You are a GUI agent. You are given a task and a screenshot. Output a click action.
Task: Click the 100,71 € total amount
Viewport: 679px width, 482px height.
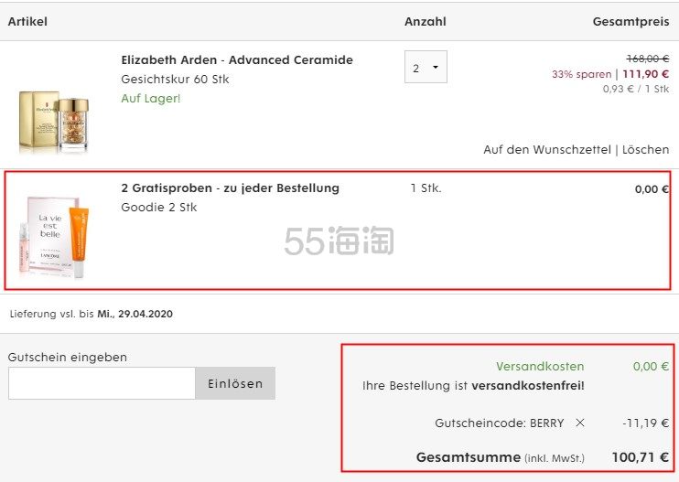click(x=640, y=457)
